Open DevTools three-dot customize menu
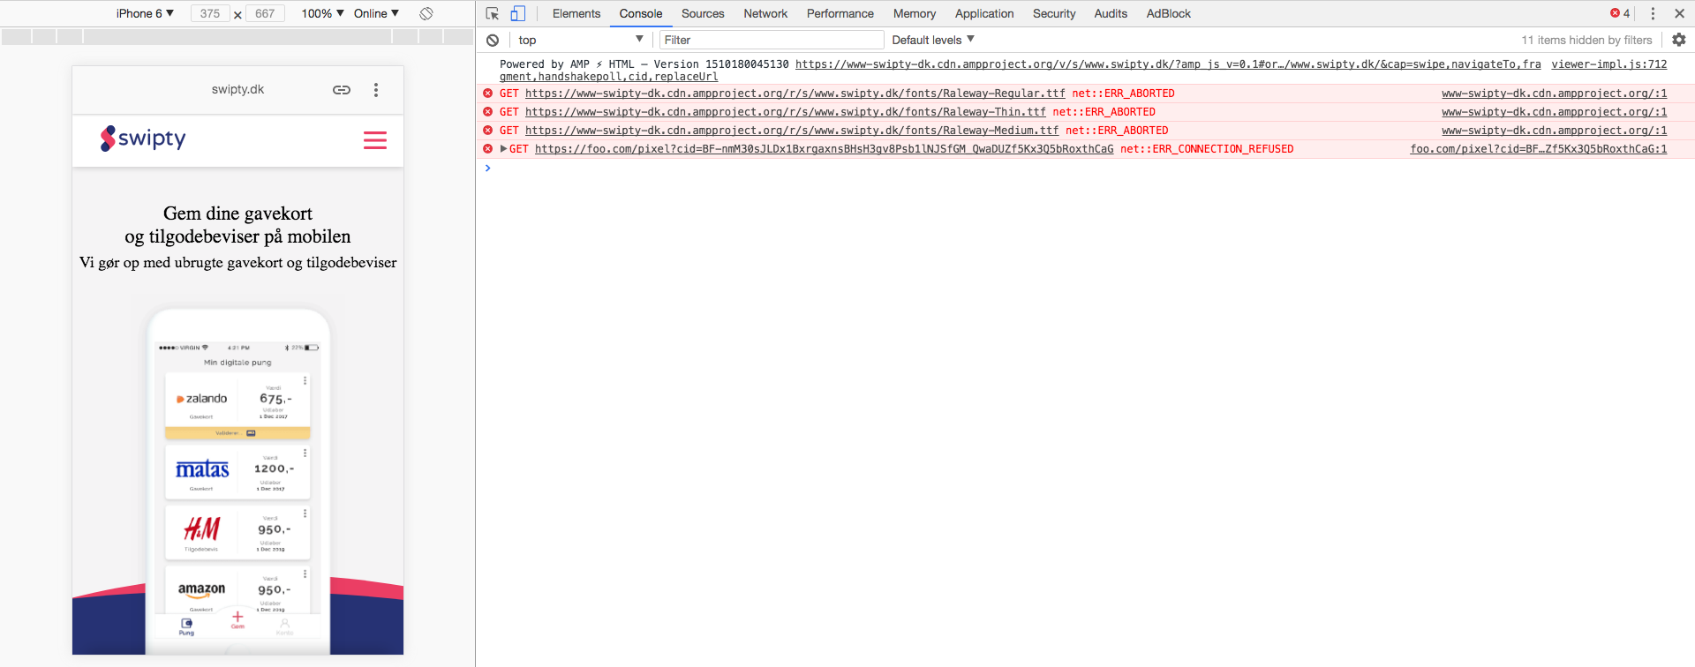This screenshot has height=667, width=1695. 1653,13
